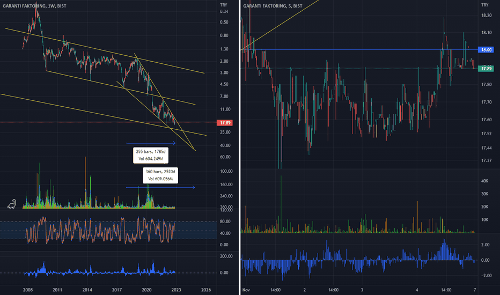Viewport: 500px width, 295px height.
Task: Click 11.00 on the weekly price scale
Action: coord(225,109)
